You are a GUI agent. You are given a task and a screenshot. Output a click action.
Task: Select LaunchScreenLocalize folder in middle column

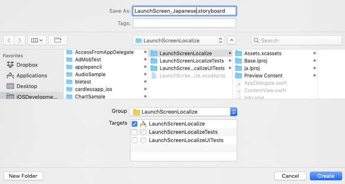coord(190,54)
